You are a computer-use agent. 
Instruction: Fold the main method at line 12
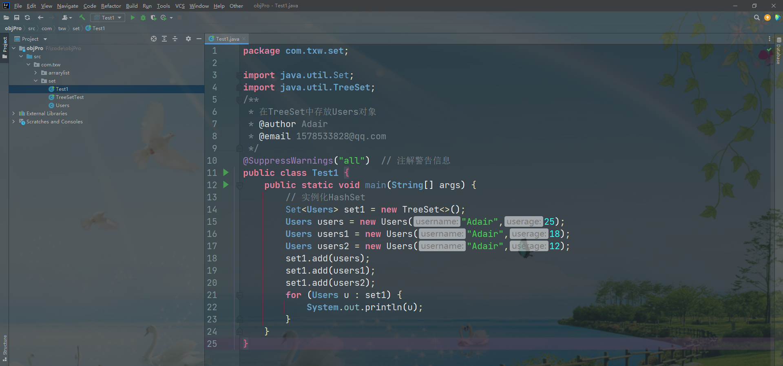click(239, 185)
